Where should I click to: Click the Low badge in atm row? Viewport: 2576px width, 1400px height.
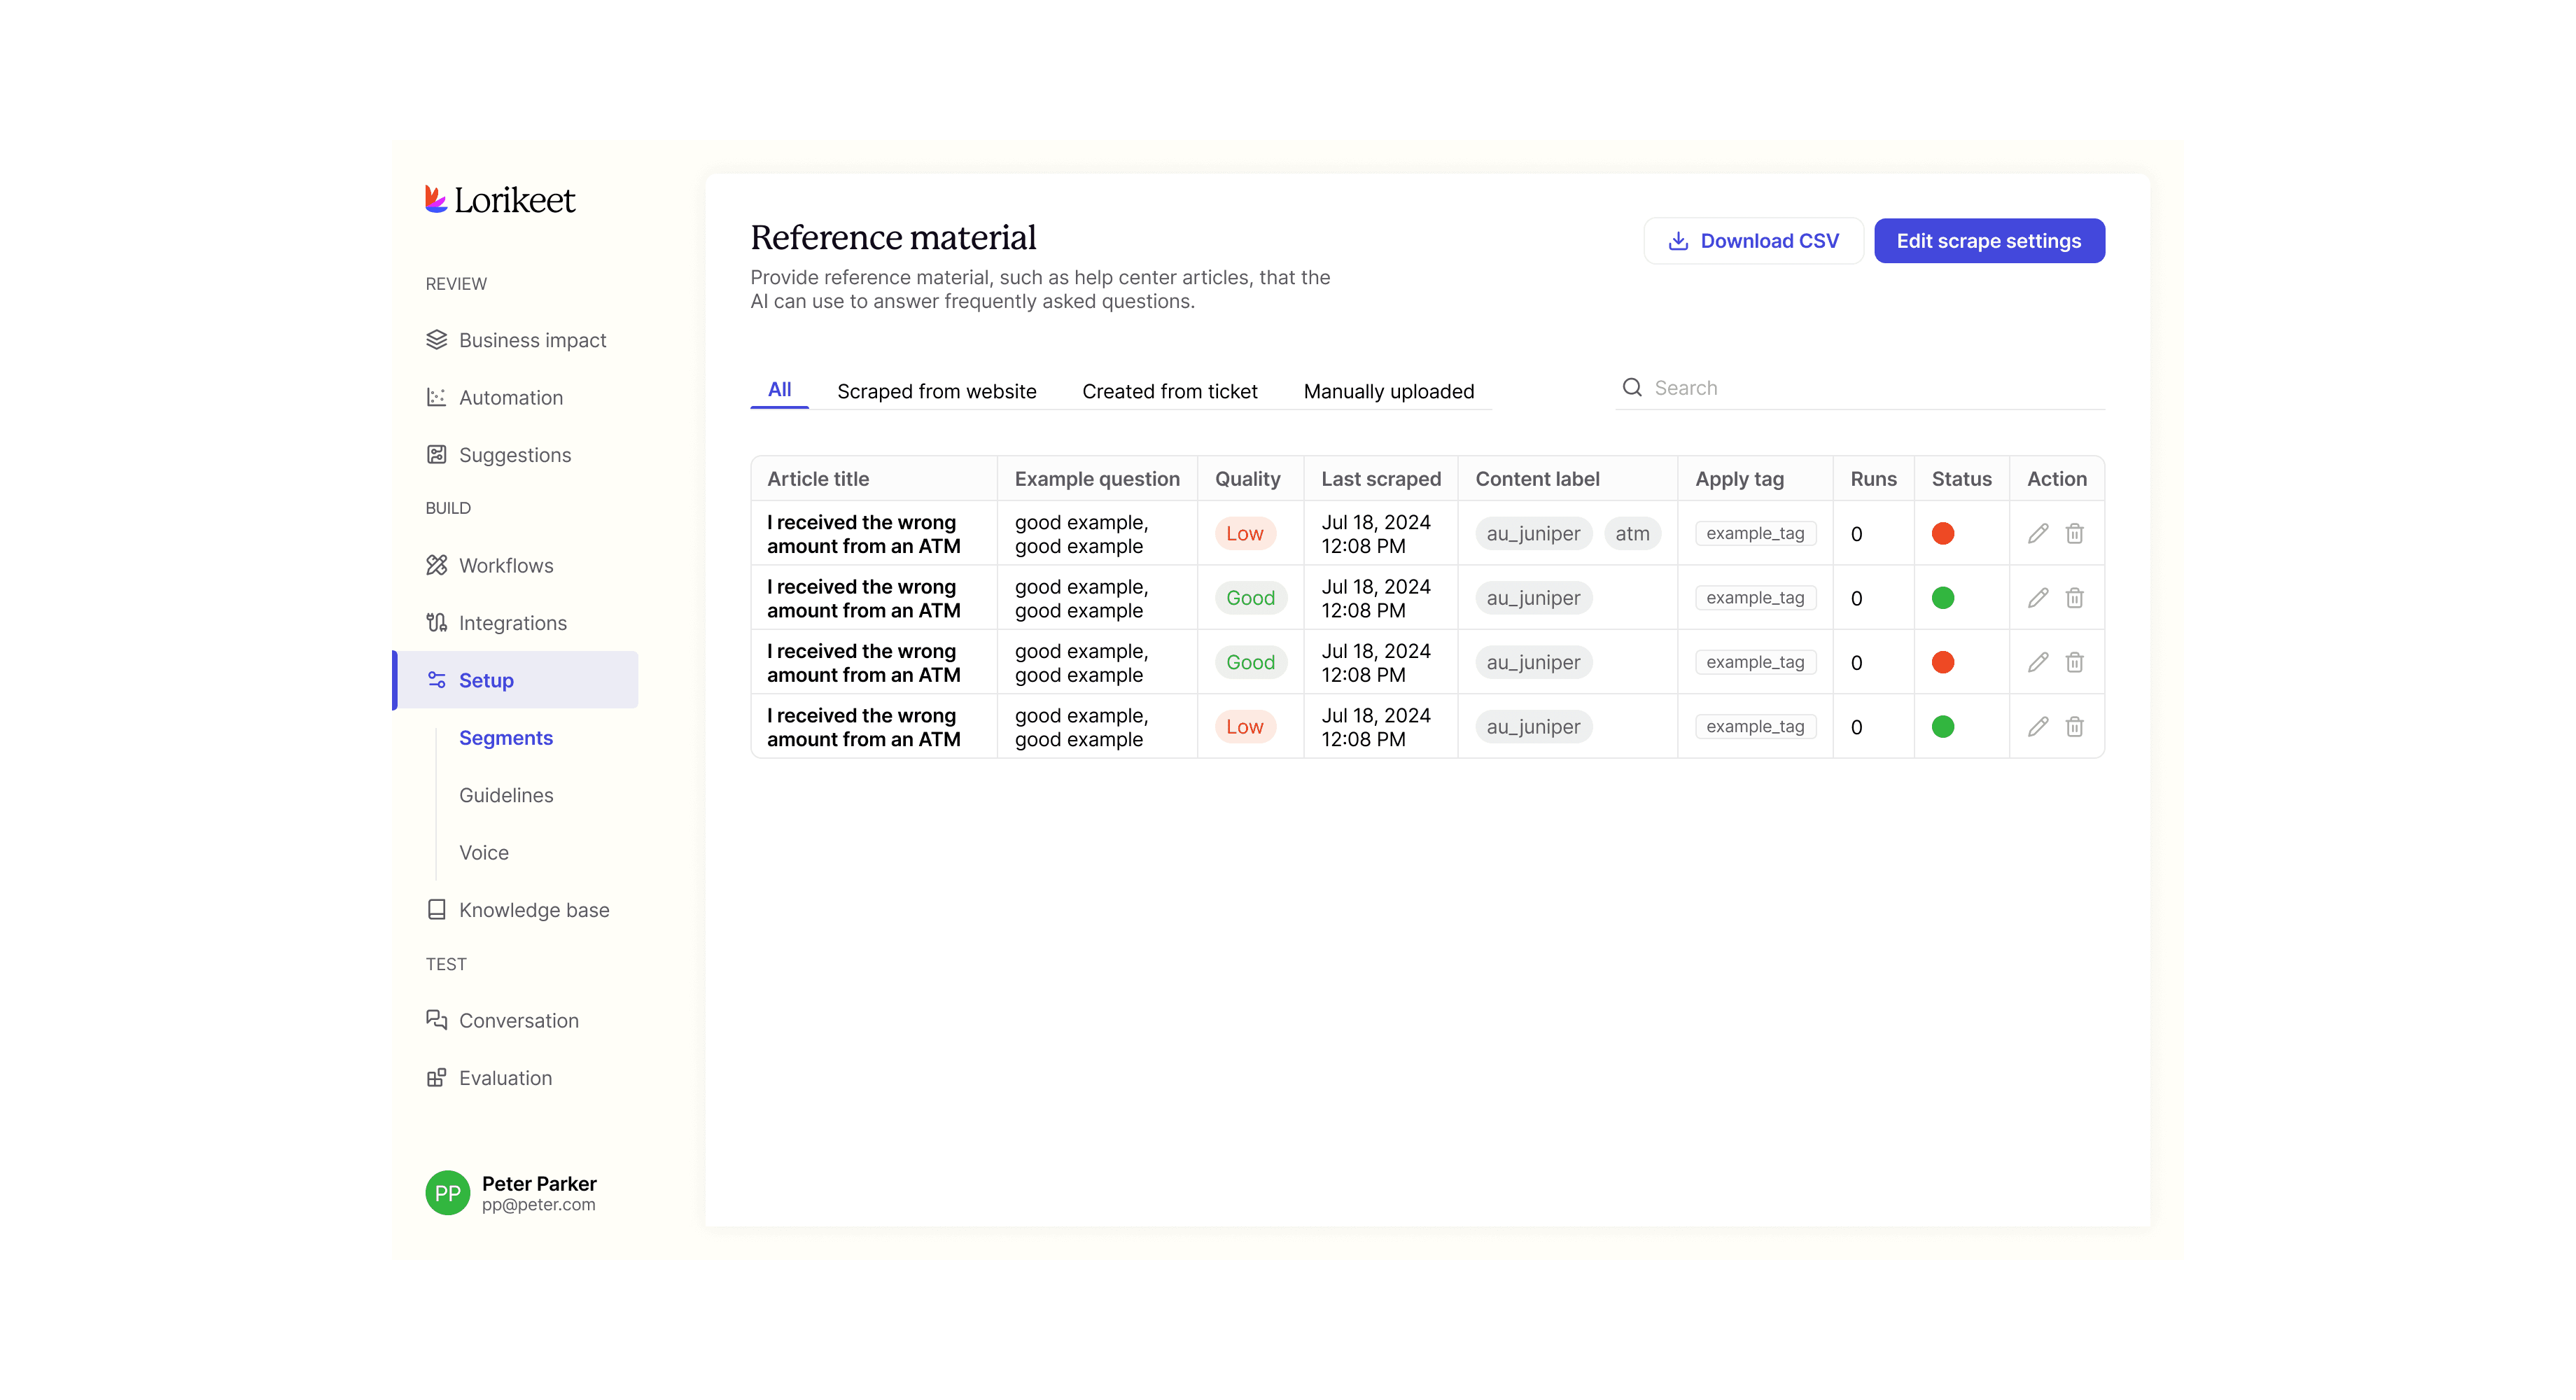point(1245,534)
